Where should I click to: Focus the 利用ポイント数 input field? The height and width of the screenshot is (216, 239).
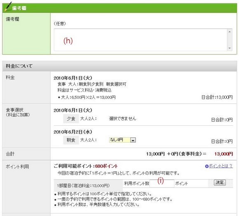pyautogui.click(x=162, y=183)
